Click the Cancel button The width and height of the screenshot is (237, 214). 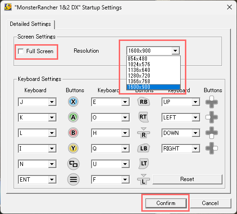[210, 203]
